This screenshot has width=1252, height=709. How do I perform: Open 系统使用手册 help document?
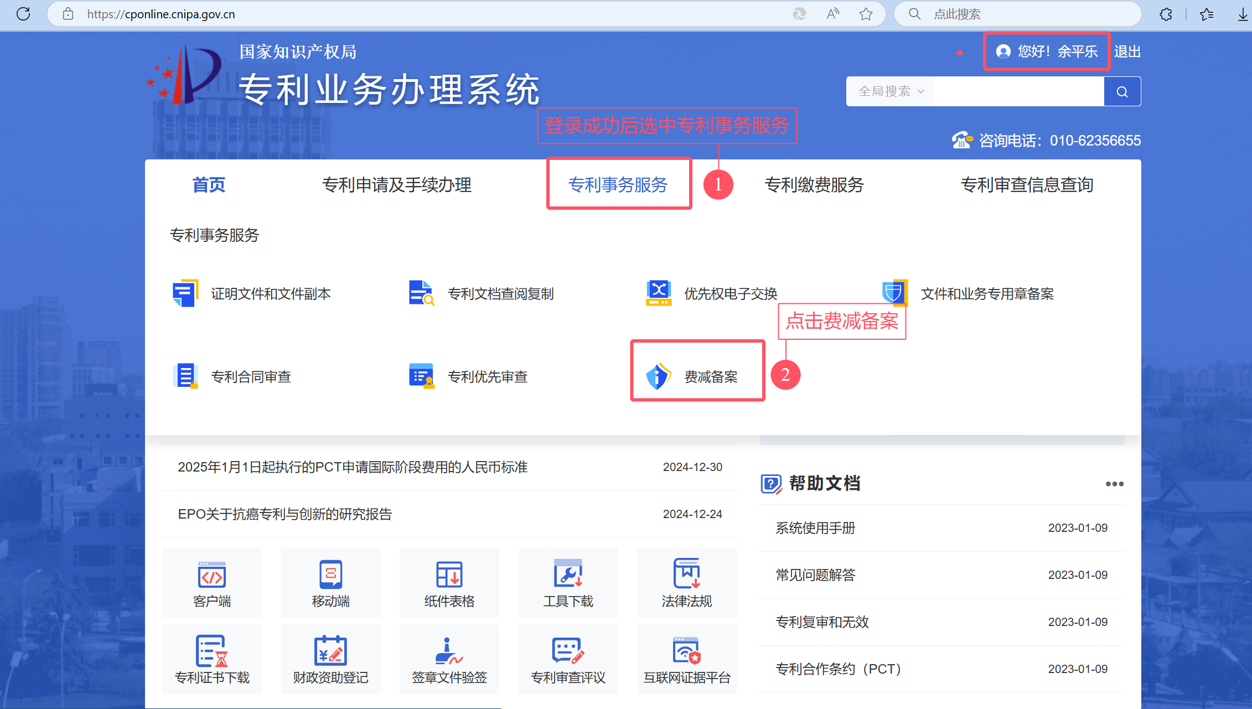tap(815, 528)
